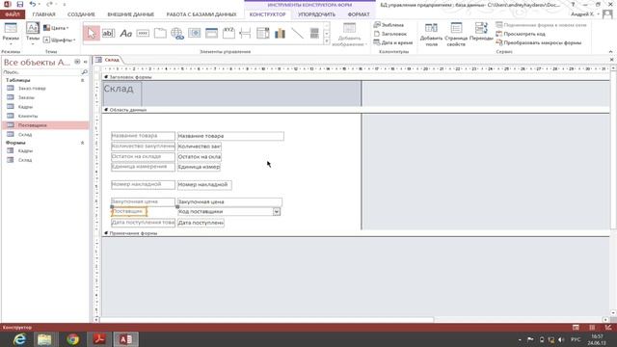
Task: Choose the Navigation Control tool
Action: pyautogui.click(x=211, y=34)
